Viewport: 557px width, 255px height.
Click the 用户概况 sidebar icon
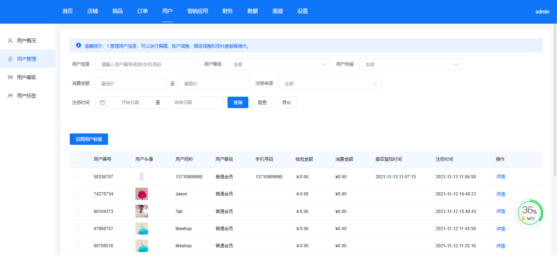10,41
